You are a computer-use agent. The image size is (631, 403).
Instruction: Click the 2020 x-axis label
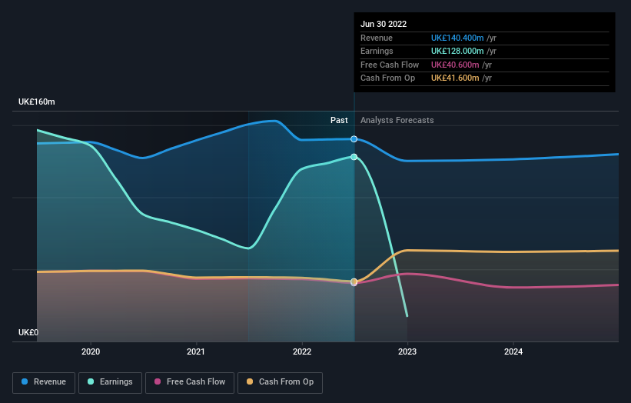click(x=91, y=351)
